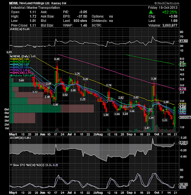Click the date 'Friday 18-Oct-2013'
This screenshot has width=191, height=195.
(163, 8)
